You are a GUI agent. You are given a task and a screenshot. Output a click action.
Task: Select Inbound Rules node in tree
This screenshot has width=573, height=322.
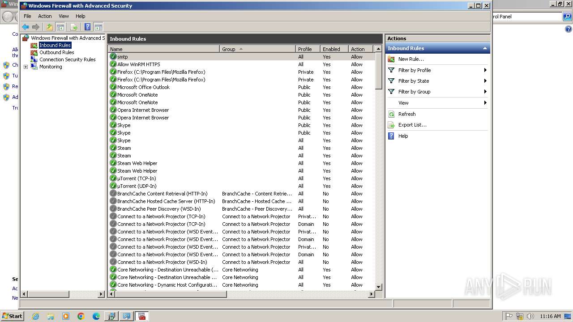point(55,45)
